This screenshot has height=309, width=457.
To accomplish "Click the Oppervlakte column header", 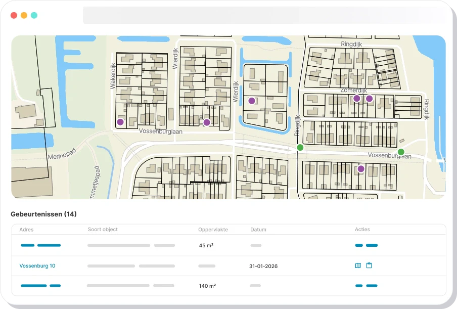I will 213,230.
